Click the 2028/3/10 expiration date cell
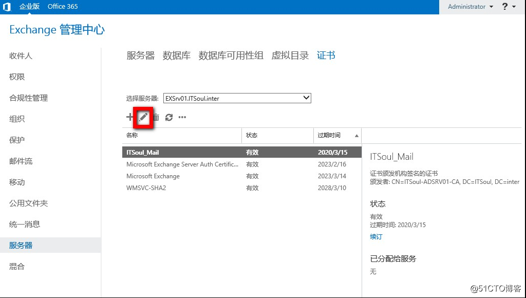526x298 pixels. pyautogui.click(x=332, y=188)
